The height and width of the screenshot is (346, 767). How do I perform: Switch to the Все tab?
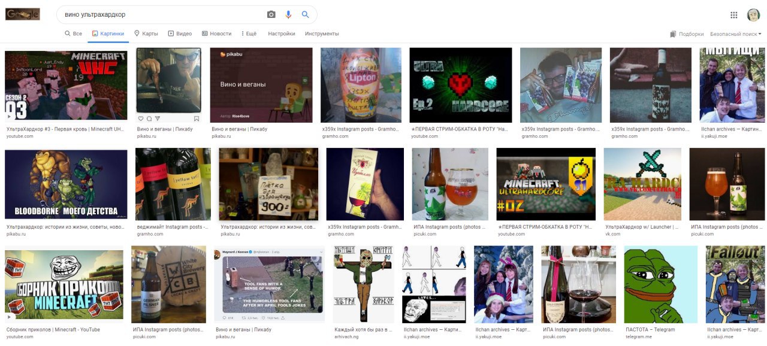(x=73, y=34)
